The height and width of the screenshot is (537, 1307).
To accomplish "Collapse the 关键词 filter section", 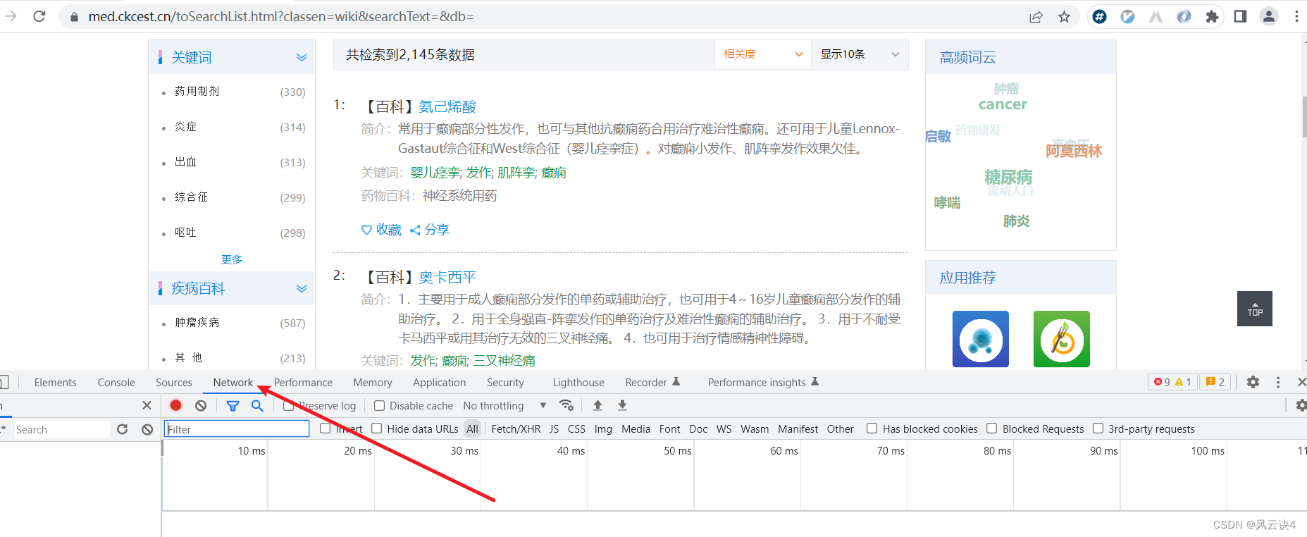I will tap(302, 57).
